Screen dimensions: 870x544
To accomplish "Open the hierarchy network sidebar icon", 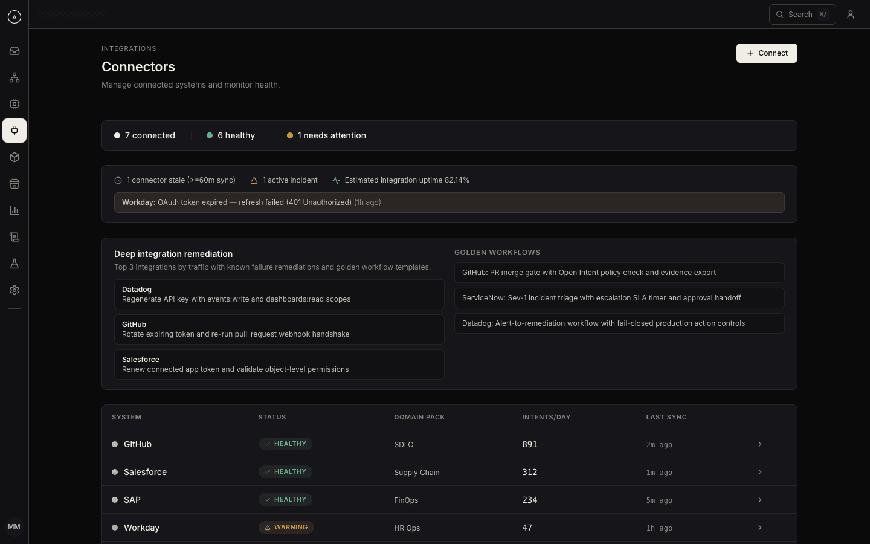I will click(x=14, y=77).
